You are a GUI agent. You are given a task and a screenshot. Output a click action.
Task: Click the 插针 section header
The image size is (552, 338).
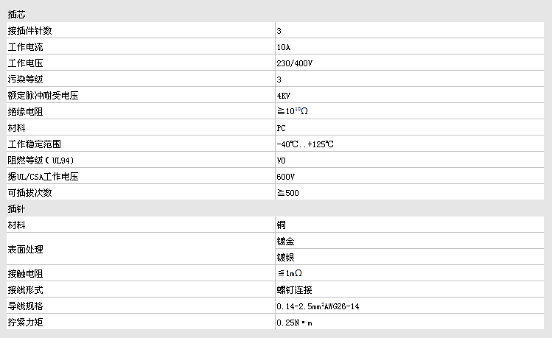click(18, 209)
